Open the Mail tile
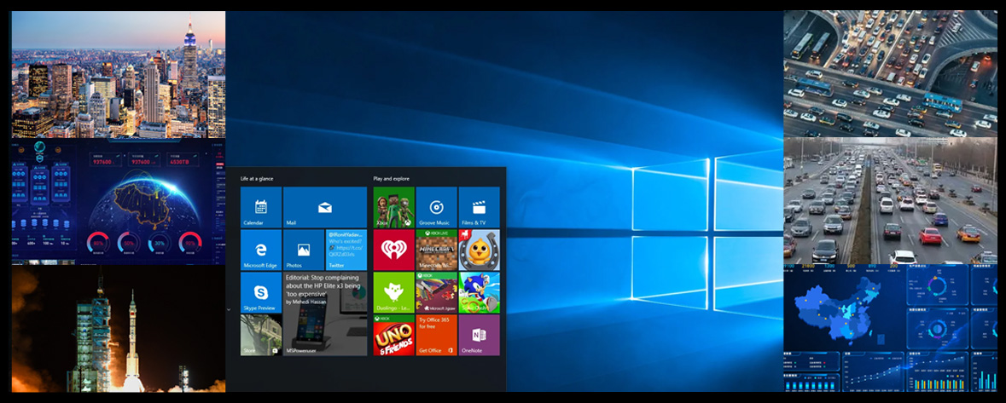Image resolution: width=1006 pixels, height=403 pixels. point(324,207)
